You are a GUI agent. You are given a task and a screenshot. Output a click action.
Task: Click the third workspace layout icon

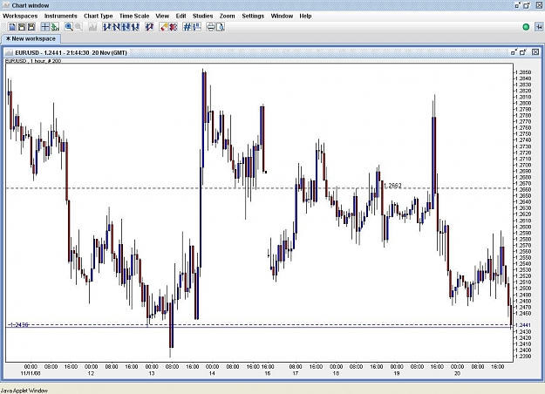click(31, 27)
